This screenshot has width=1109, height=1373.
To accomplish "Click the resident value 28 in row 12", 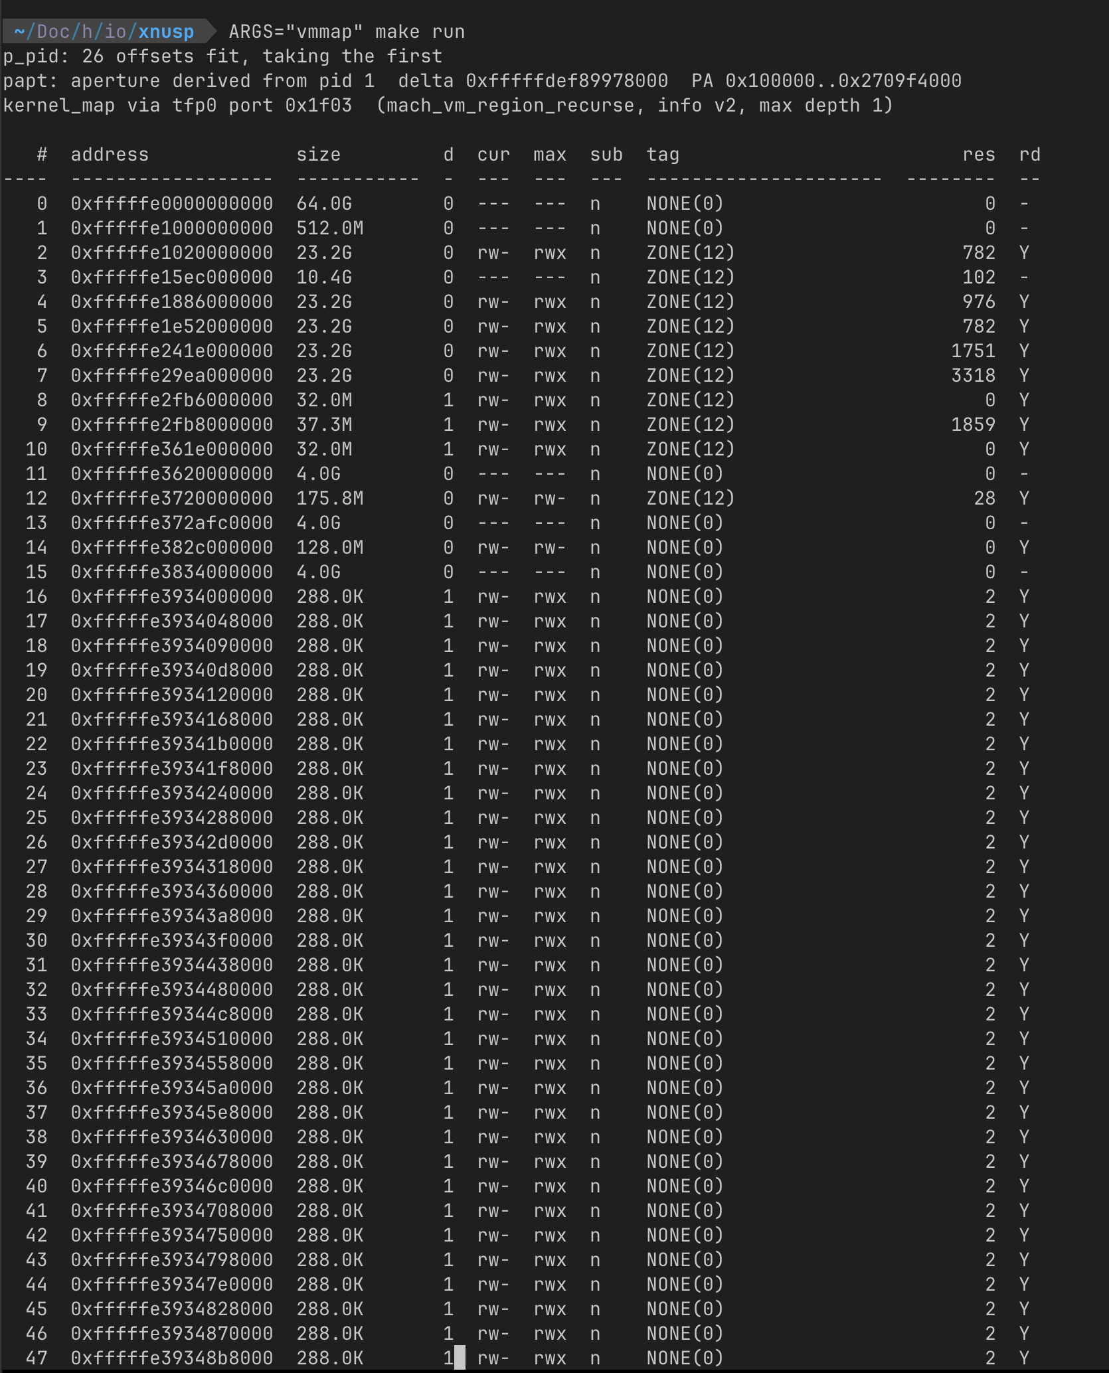I will (x=985, y=498).
